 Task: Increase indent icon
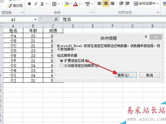[127, 4]
